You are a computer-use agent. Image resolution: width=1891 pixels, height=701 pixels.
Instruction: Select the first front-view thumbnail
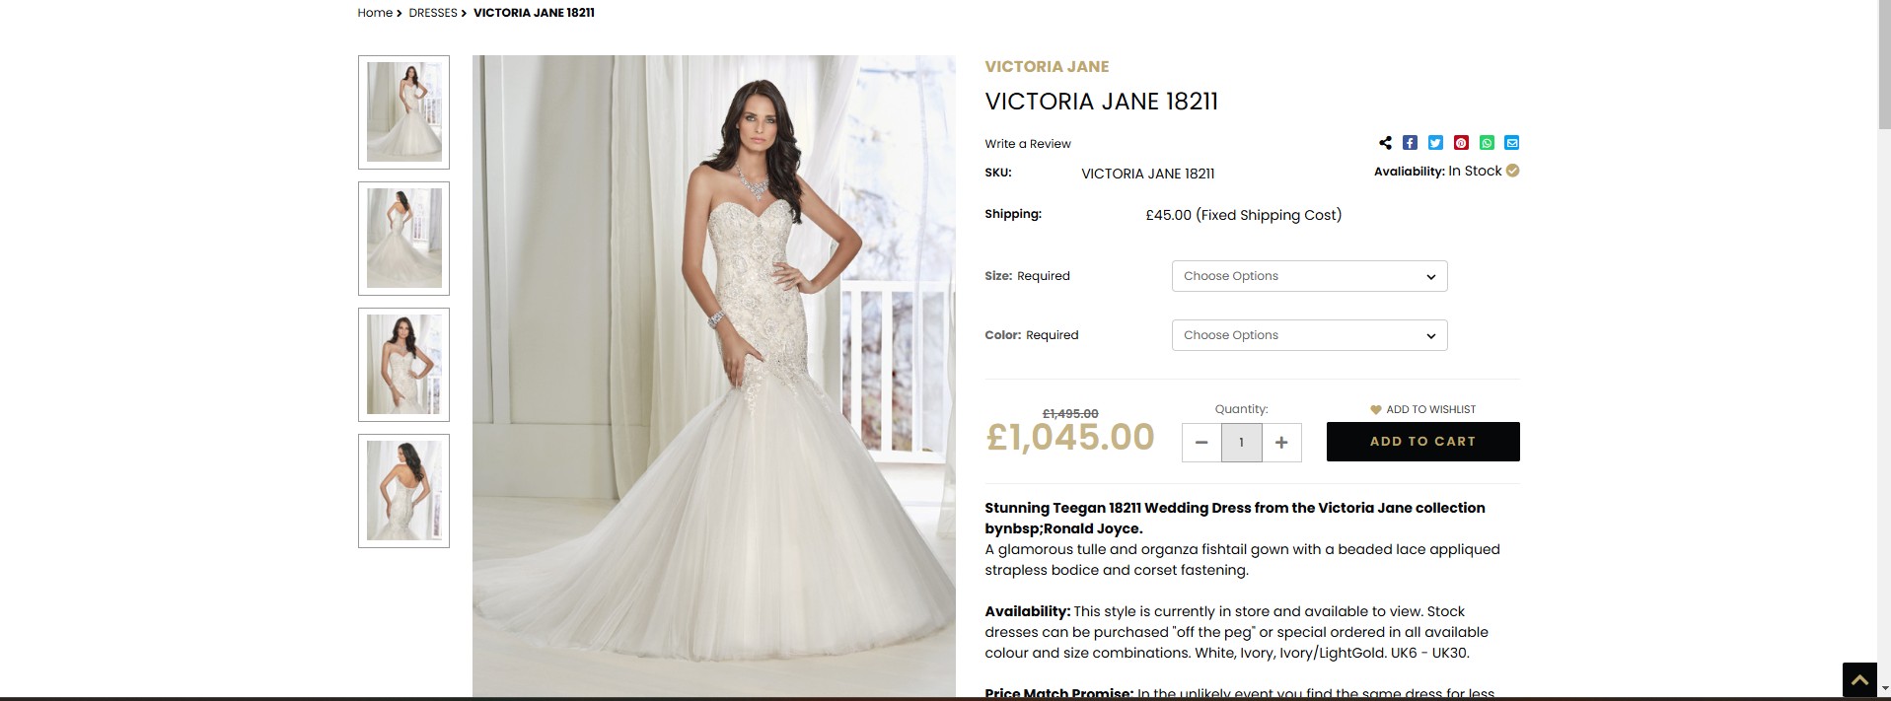403,112
